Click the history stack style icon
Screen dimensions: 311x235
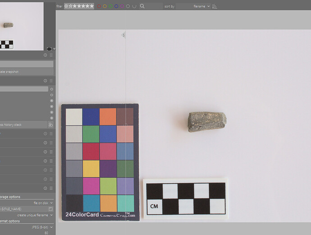(51, 124)
